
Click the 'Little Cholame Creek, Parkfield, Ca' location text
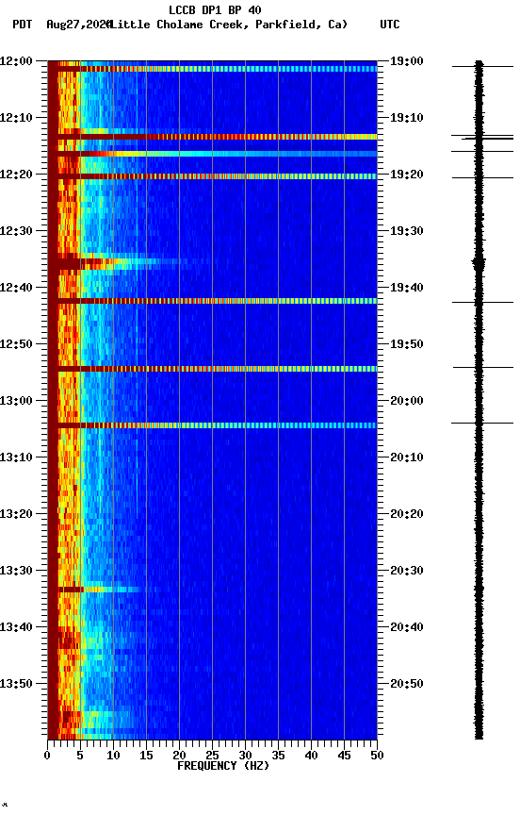coord(229,25)
